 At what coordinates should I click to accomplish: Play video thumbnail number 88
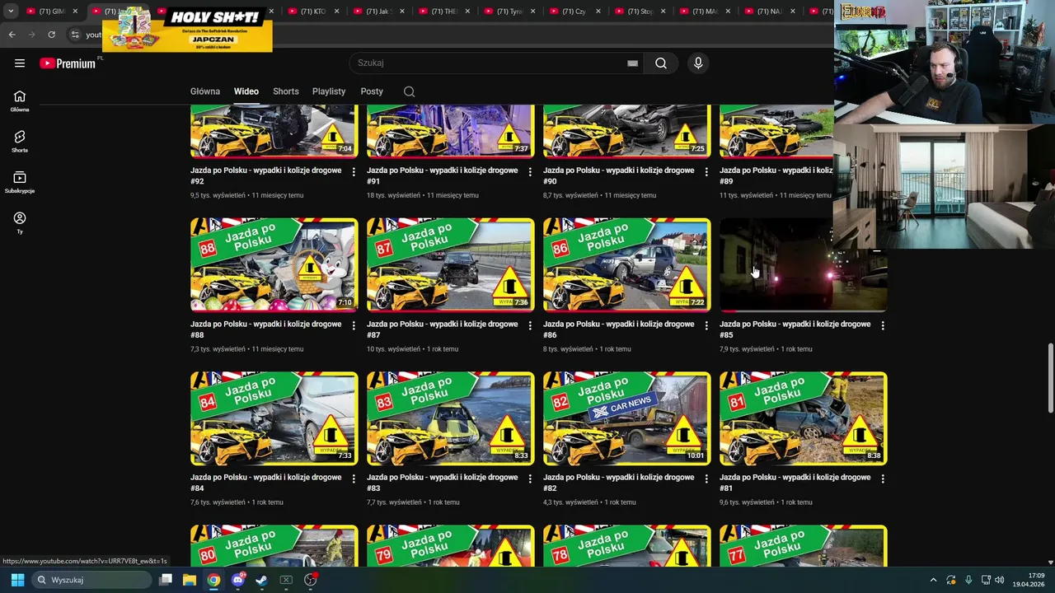pos(274,264)
